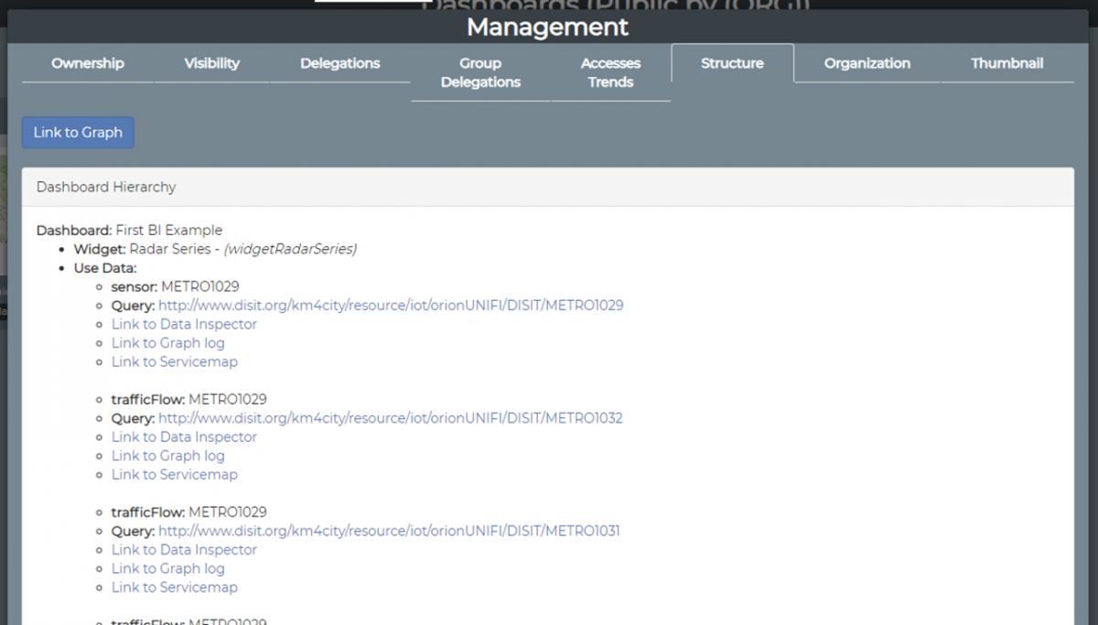This screenshot has height=625, width=1098.
Task: Open Link to Data Inspector under the METRO1031 query
Action: coord(184,549)
